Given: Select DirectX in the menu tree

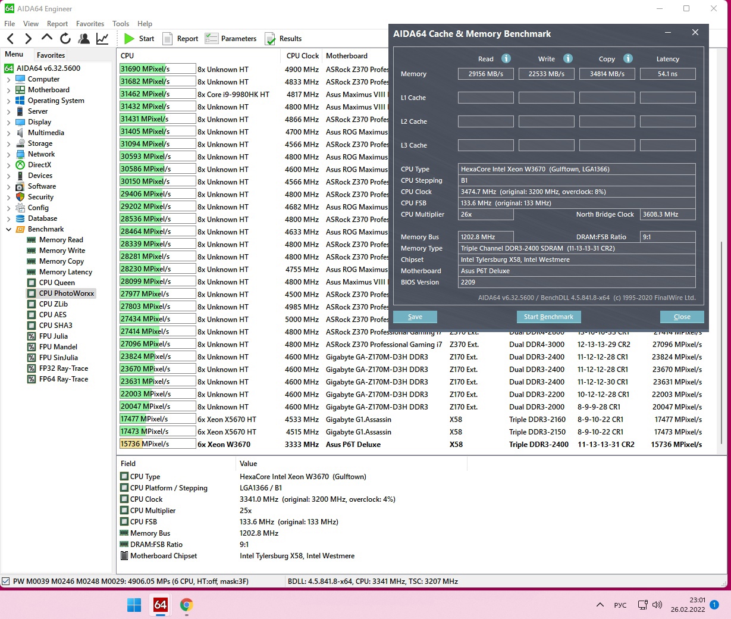Looking at the screenshot, I should point(39,165).
